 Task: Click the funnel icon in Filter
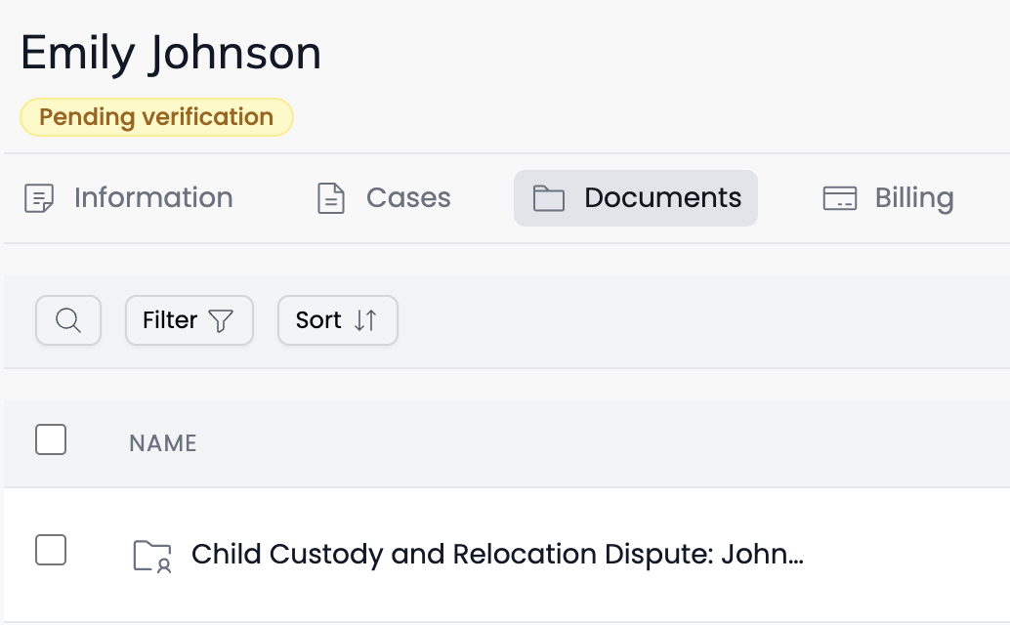click(222, 320)
